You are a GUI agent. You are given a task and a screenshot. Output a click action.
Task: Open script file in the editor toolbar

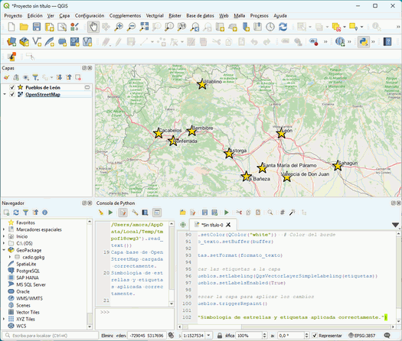[183, 213]
